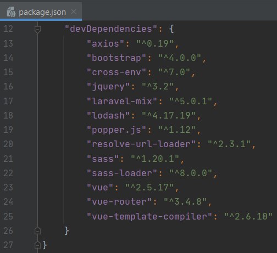Screen dimensions: 277x253
Task: Click line number 16 in the gutter
Action: (x=8, y=86)
